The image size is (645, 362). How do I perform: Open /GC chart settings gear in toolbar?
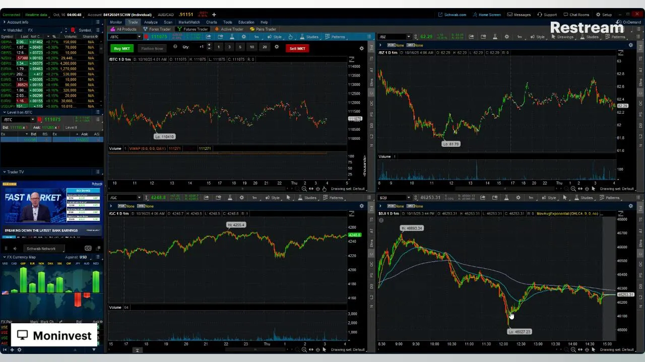pyautogui.click(x=241, y=198)
